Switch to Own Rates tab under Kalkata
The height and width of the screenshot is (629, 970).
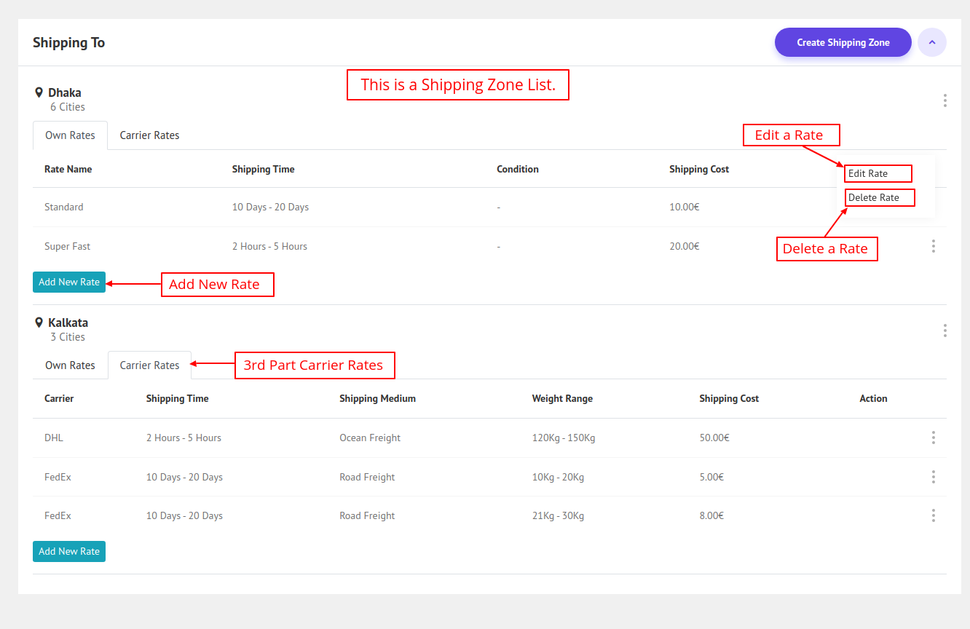[70, 365]
